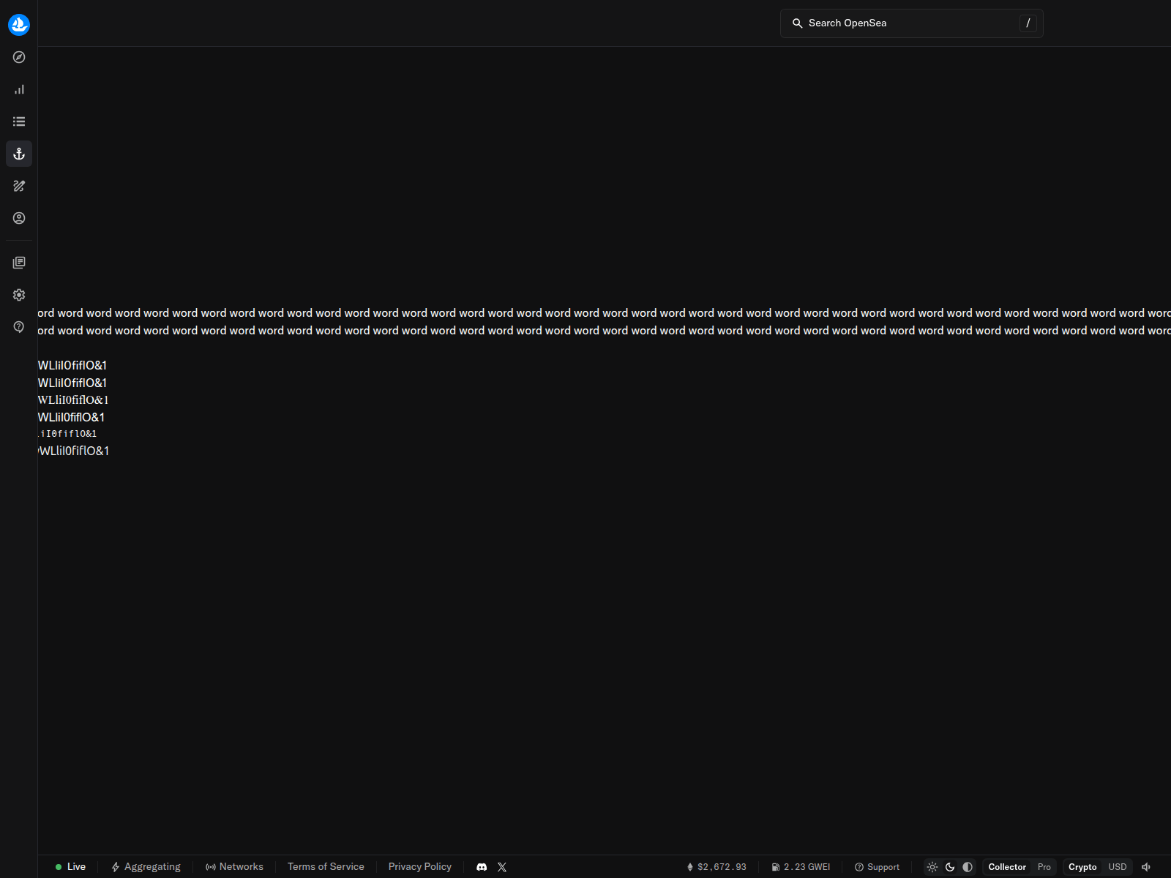This screenshot has width=1171, height=878.
Task: Click the Support button in footer
Action: point(877,867)
